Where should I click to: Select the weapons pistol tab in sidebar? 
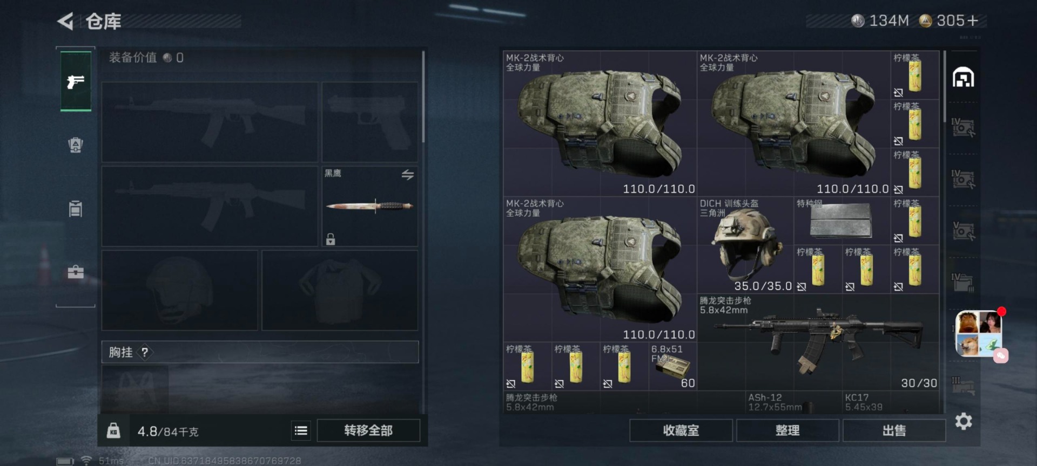[x=76, y=81]
